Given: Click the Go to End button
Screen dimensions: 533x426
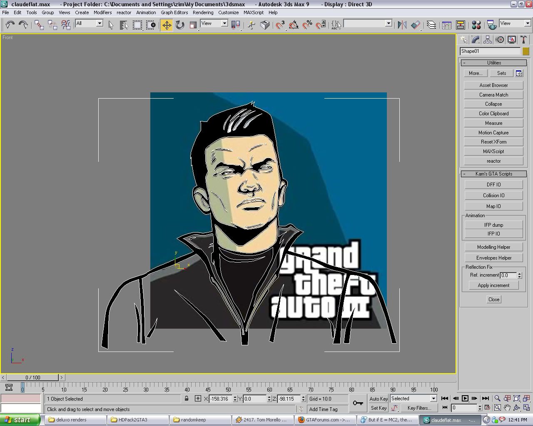Looking at the screenshot, I should click(x=485, y=399).
